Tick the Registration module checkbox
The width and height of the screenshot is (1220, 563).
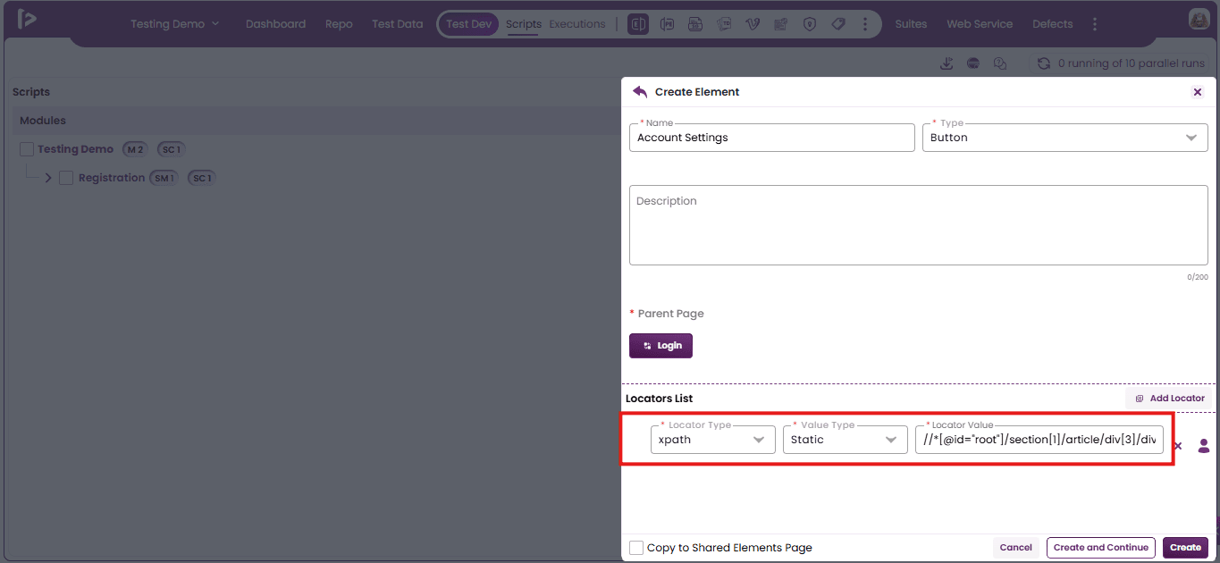[66, 178]
